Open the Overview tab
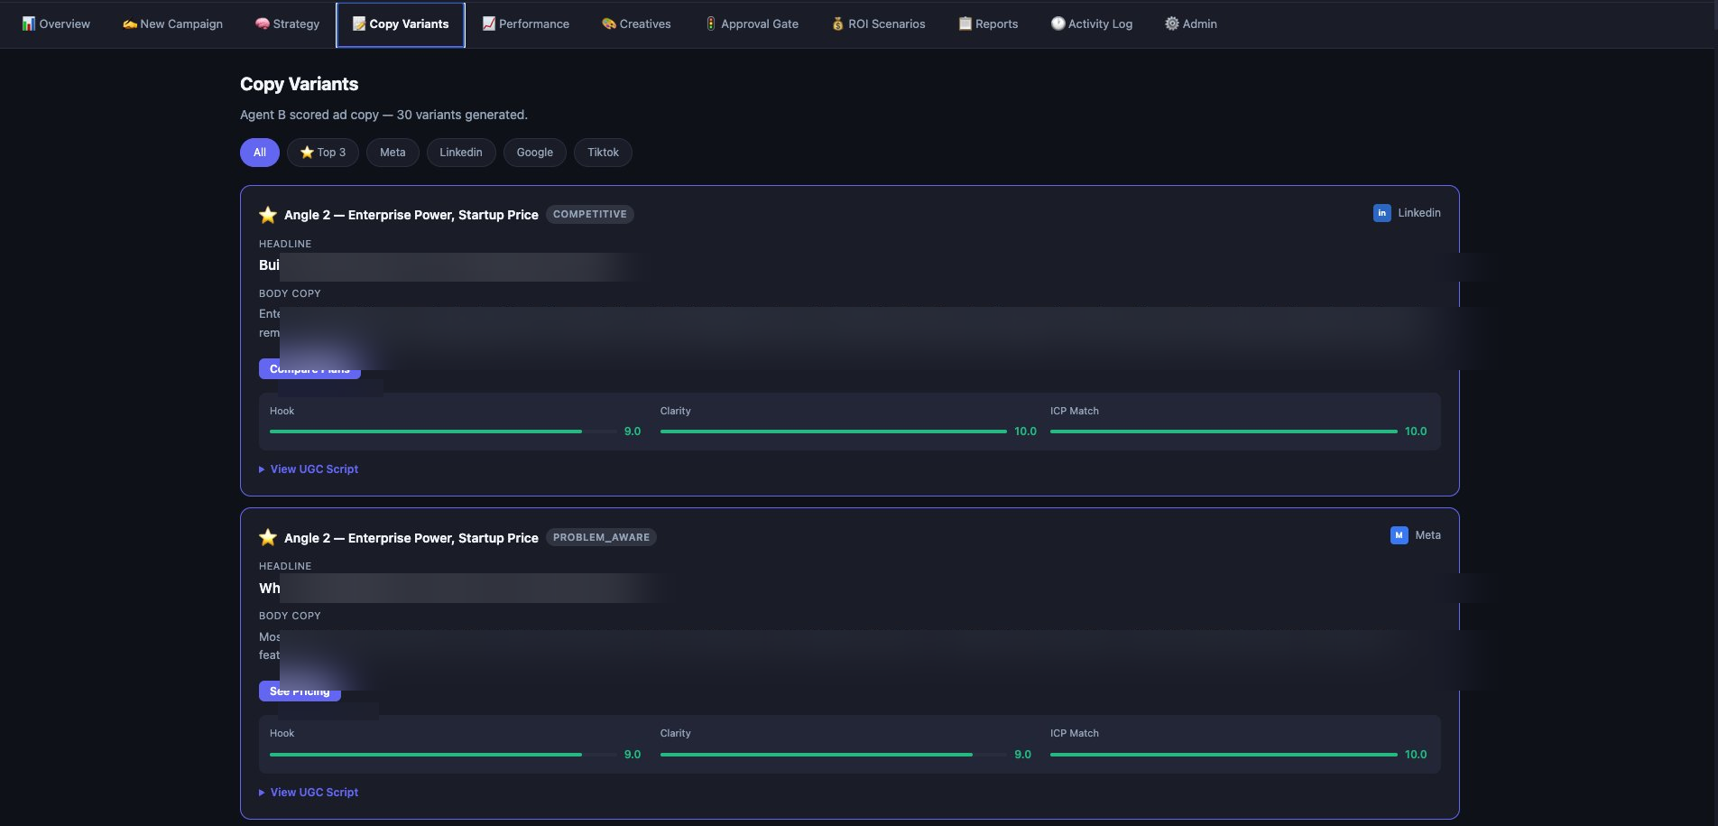 [56, 24]
